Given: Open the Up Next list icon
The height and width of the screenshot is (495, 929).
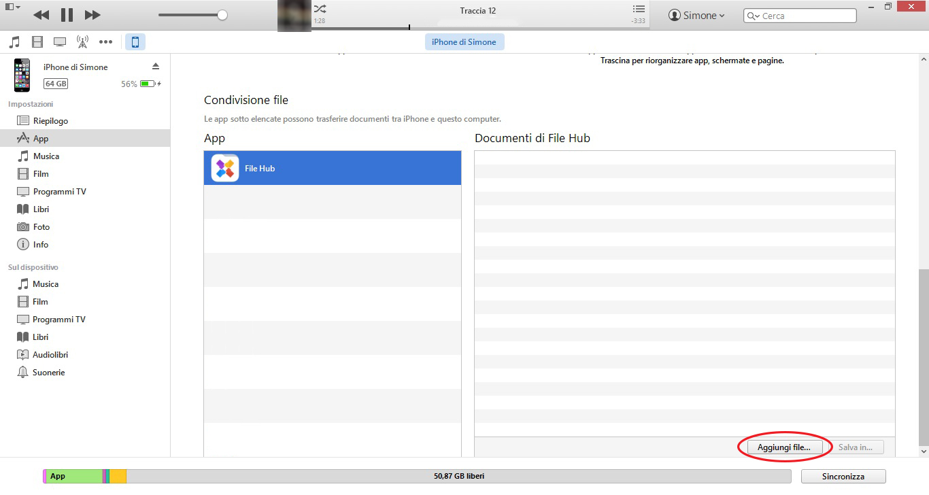Looking at the screenshot, I should coord(639,9).
